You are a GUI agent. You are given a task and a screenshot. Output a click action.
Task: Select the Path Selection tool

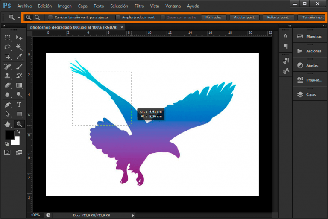[x=7, y=114]
